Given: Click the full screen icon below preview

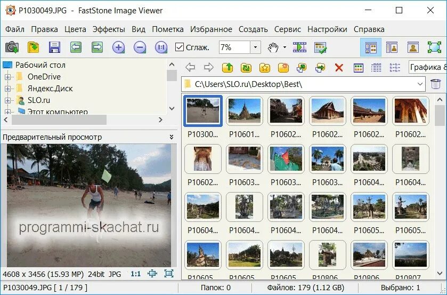Looking at the screenshot, I should [x=169, y=274].
